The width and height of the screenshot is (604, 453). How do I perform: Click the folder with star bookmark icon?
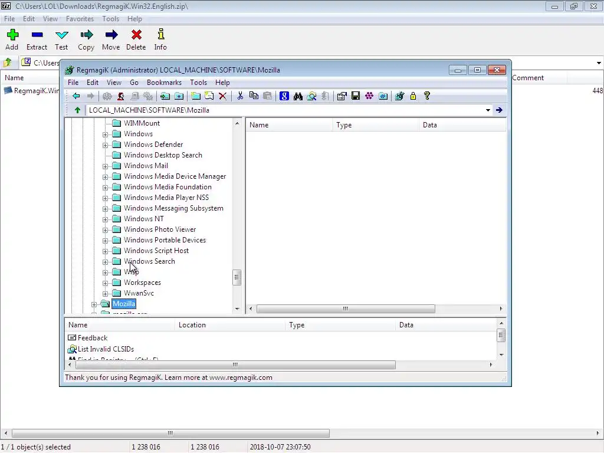click(179, 96)
